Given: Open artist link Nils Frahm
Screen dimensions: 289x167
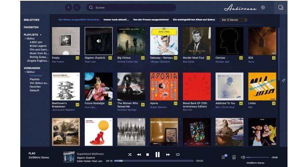Looking at the screenshot, I should point(58,62).
